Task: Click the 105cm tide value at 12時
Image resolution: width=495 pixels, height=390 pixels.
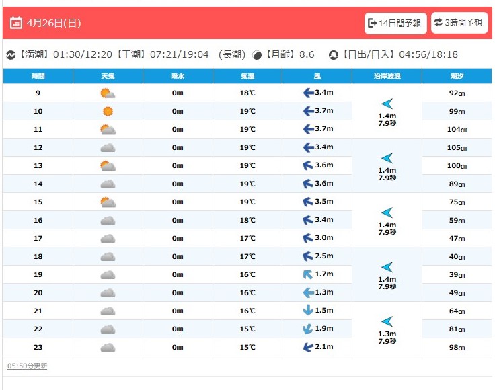Action: tap(457, 147)
